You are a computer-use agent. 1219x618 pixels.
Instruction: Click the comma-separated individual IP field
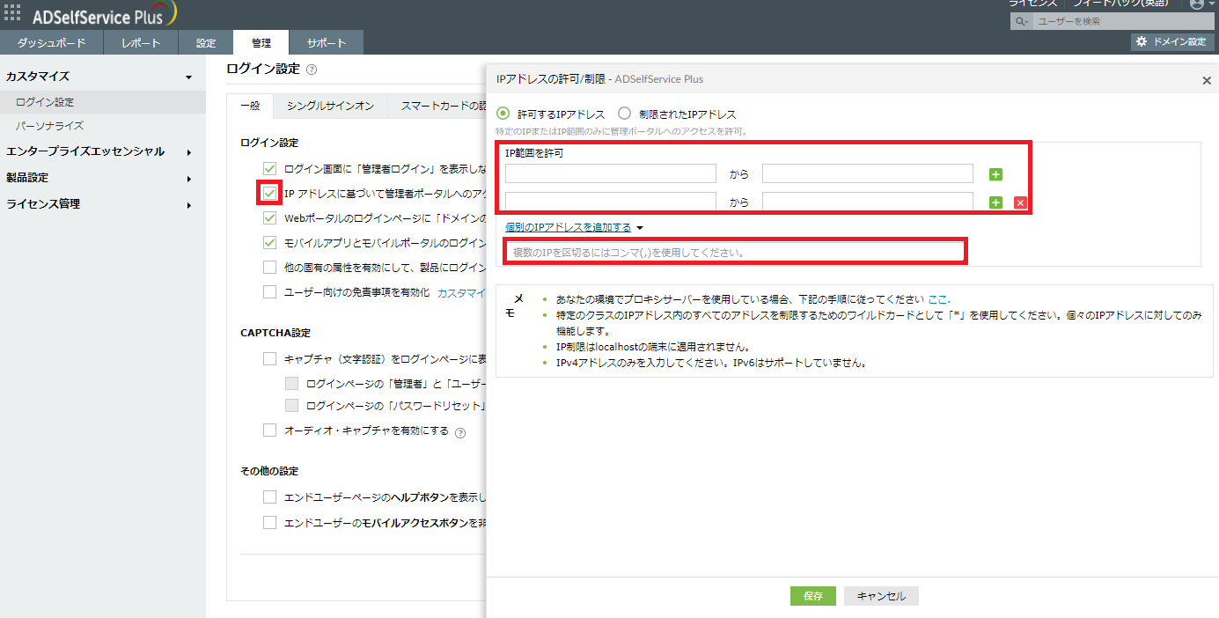(735, 252)
